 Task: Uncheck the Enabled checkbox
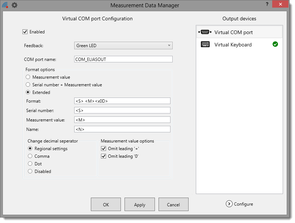[25, 32]
